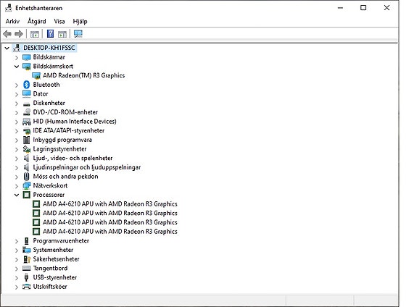Click the Programvaruenheter label
This screenshot has height=307, width=417.
tap(61, 241)
